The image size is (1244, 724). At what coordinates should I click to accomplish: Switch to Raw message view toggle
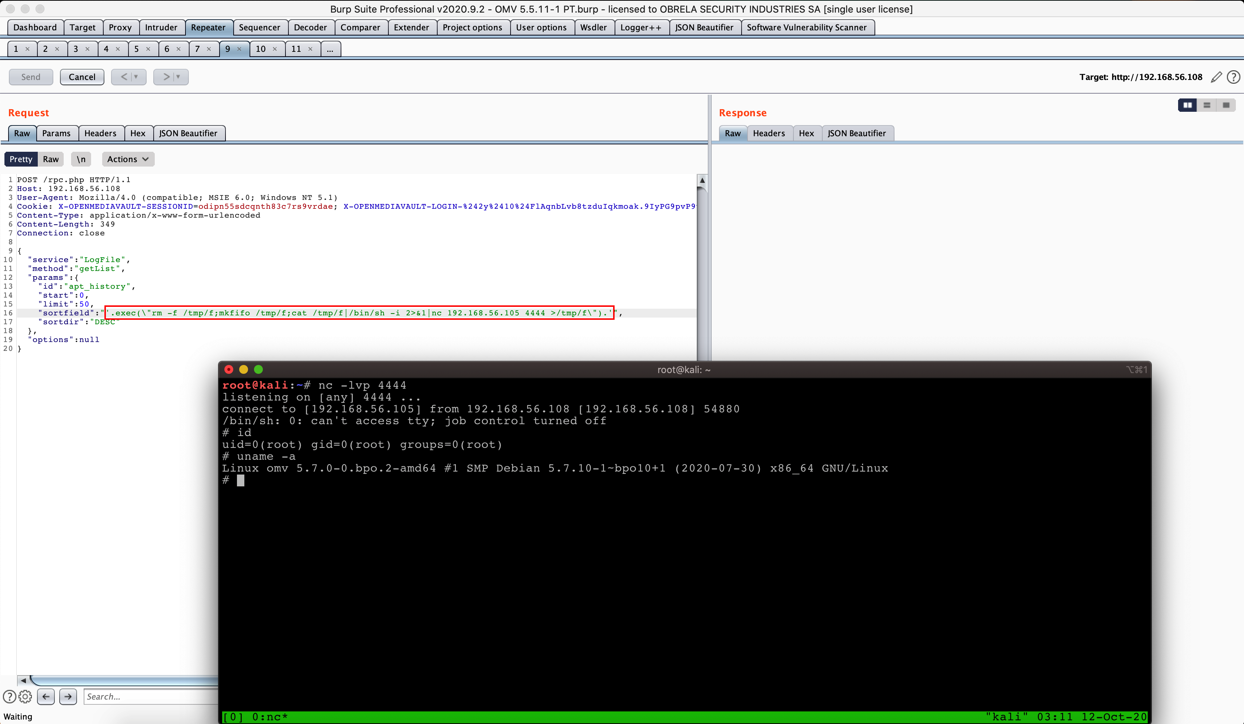click(x=50, y=159)
